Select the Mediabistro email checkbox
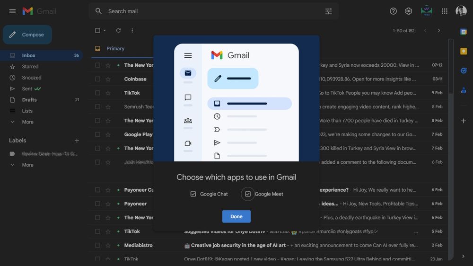The width and height of the screenshot is (473, 266). click(x=97, y=246)
